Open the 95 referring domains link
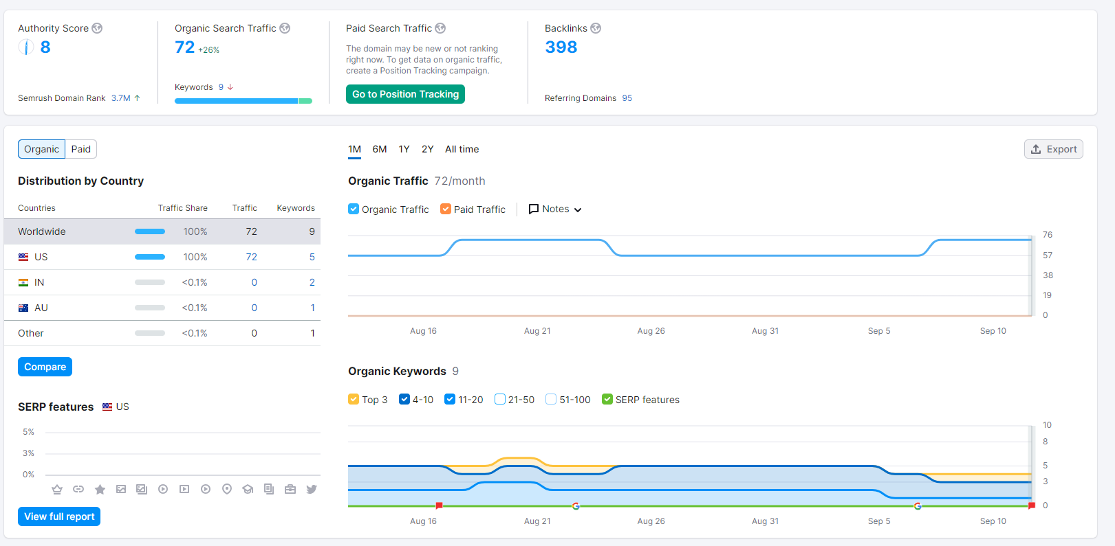Image resolution: width=1115 pixels, height=546 pixels. pos(627,98)
